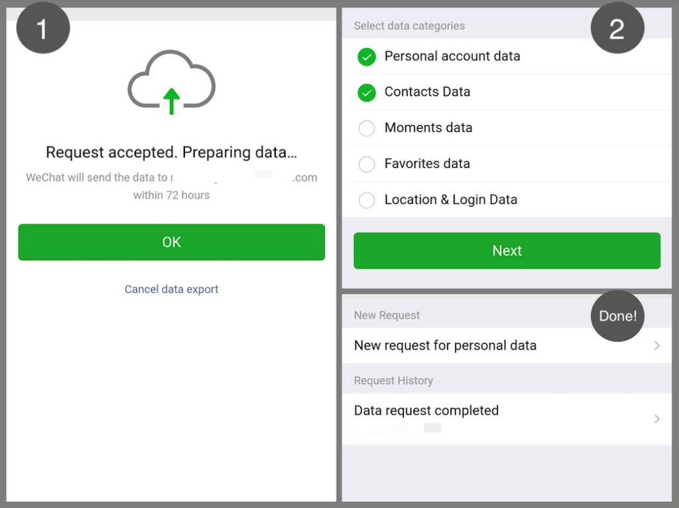Click the Done! circle badge
Viewport: 679px width, 508px height.
(617, 316)
